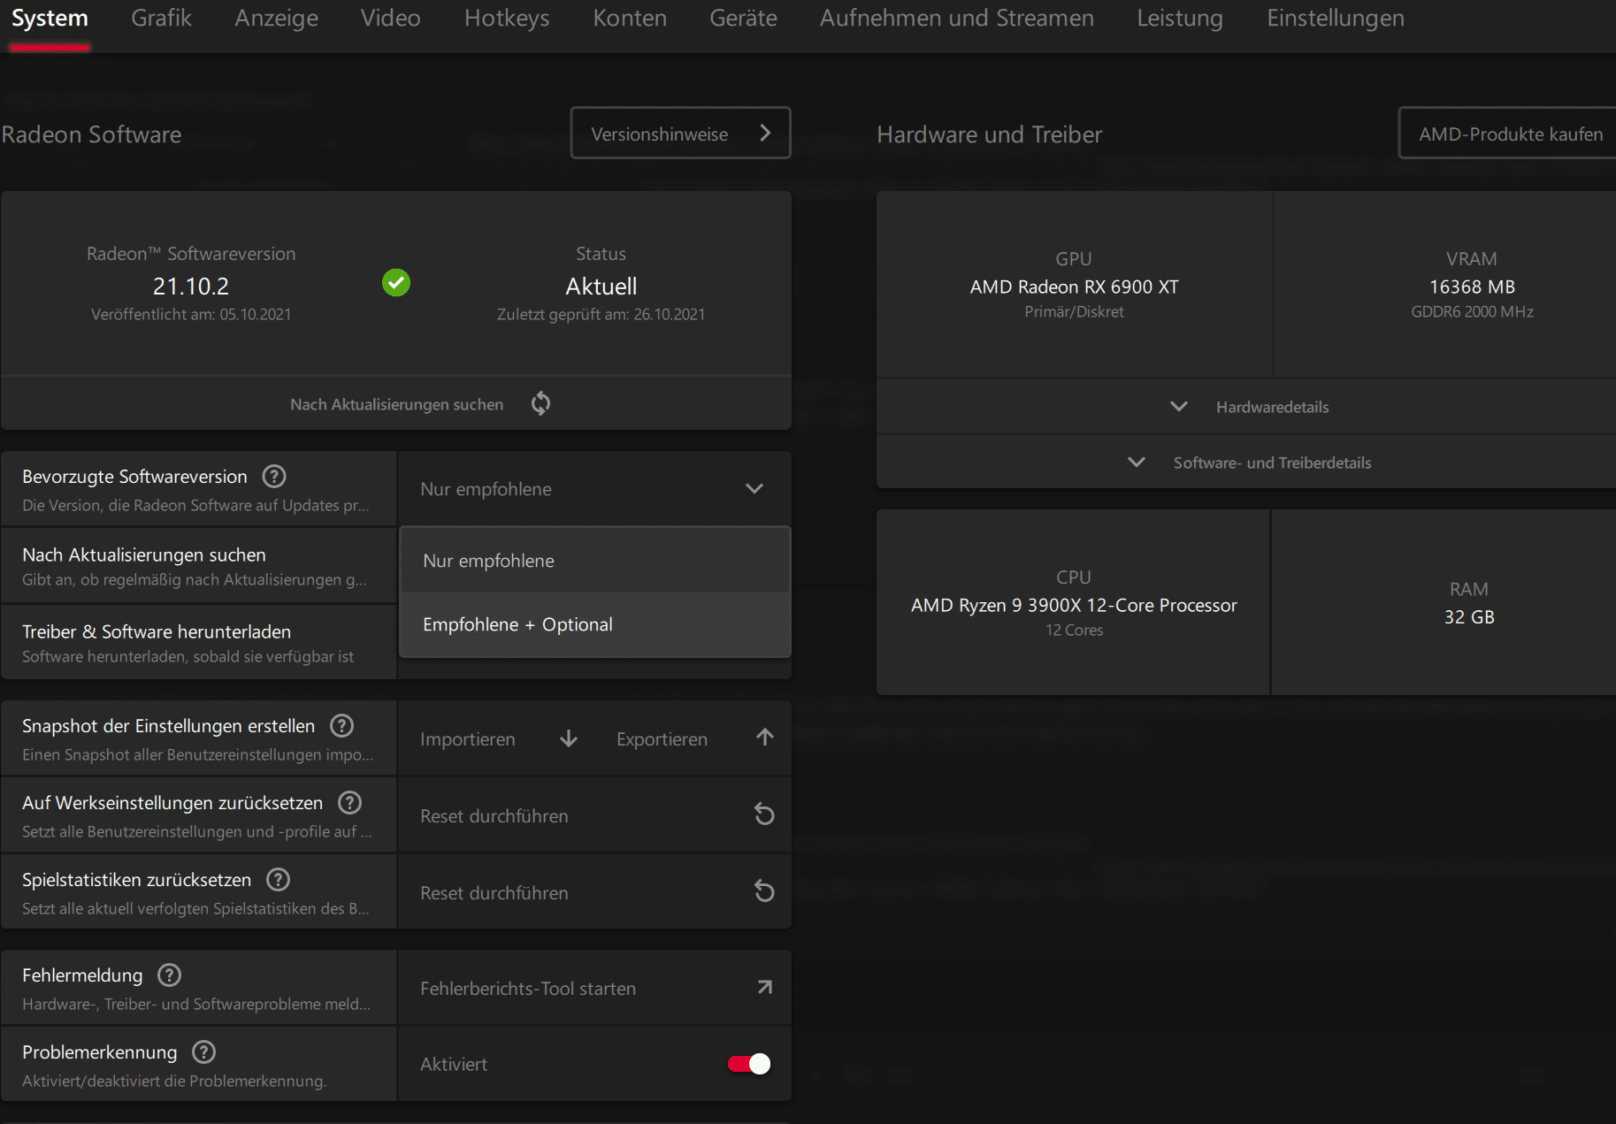Show help for Snapshot der Einstellungen erstellen
1616x1124 pixels.
pos(341,726)
